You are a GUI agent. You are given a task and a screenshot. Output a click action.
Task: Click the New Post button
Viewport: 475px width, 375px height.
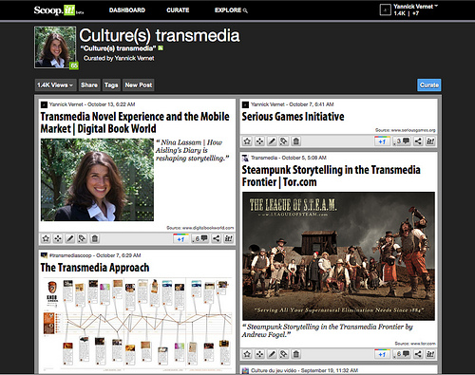139,84
